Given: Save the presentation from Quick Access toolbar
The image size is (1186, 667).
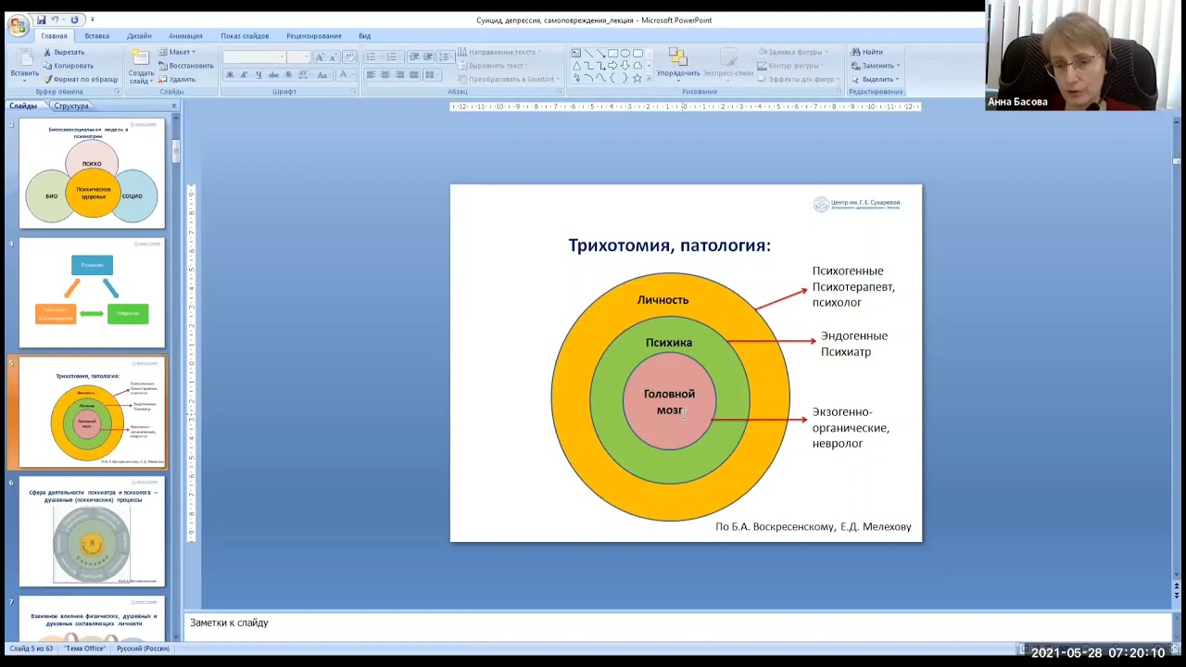Looking at the screenshot, I should pyautogui.click(x=41, y=19).
